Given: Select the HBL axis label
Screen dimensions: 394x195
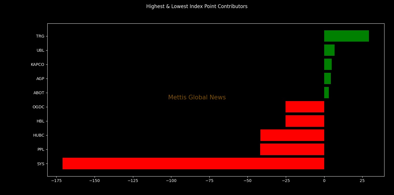Looking at the screenshot, I should pyautogui.click(x=40, y=121).
